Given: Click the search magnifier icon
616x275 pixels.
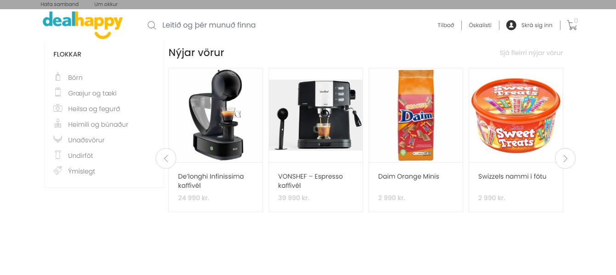Looking at the screenshot, I should pos(152,25).
